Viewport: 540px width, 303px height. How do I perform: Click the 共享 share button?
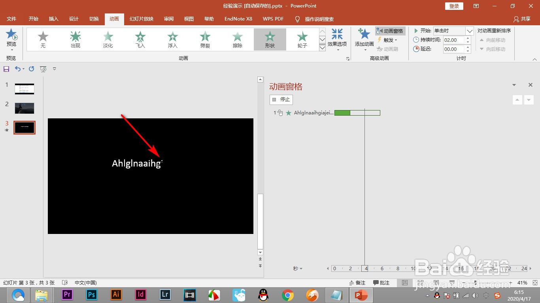522,19
